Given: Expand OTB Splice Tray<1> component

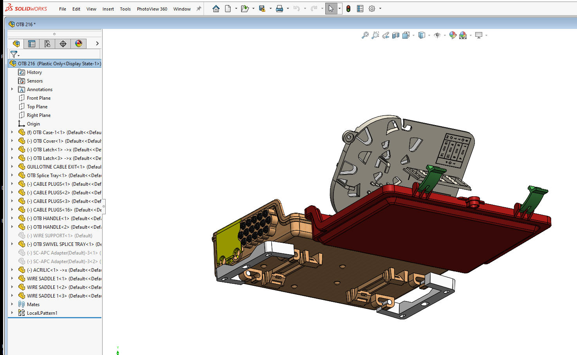Looking at the screenshot, I should click(12, 175).
